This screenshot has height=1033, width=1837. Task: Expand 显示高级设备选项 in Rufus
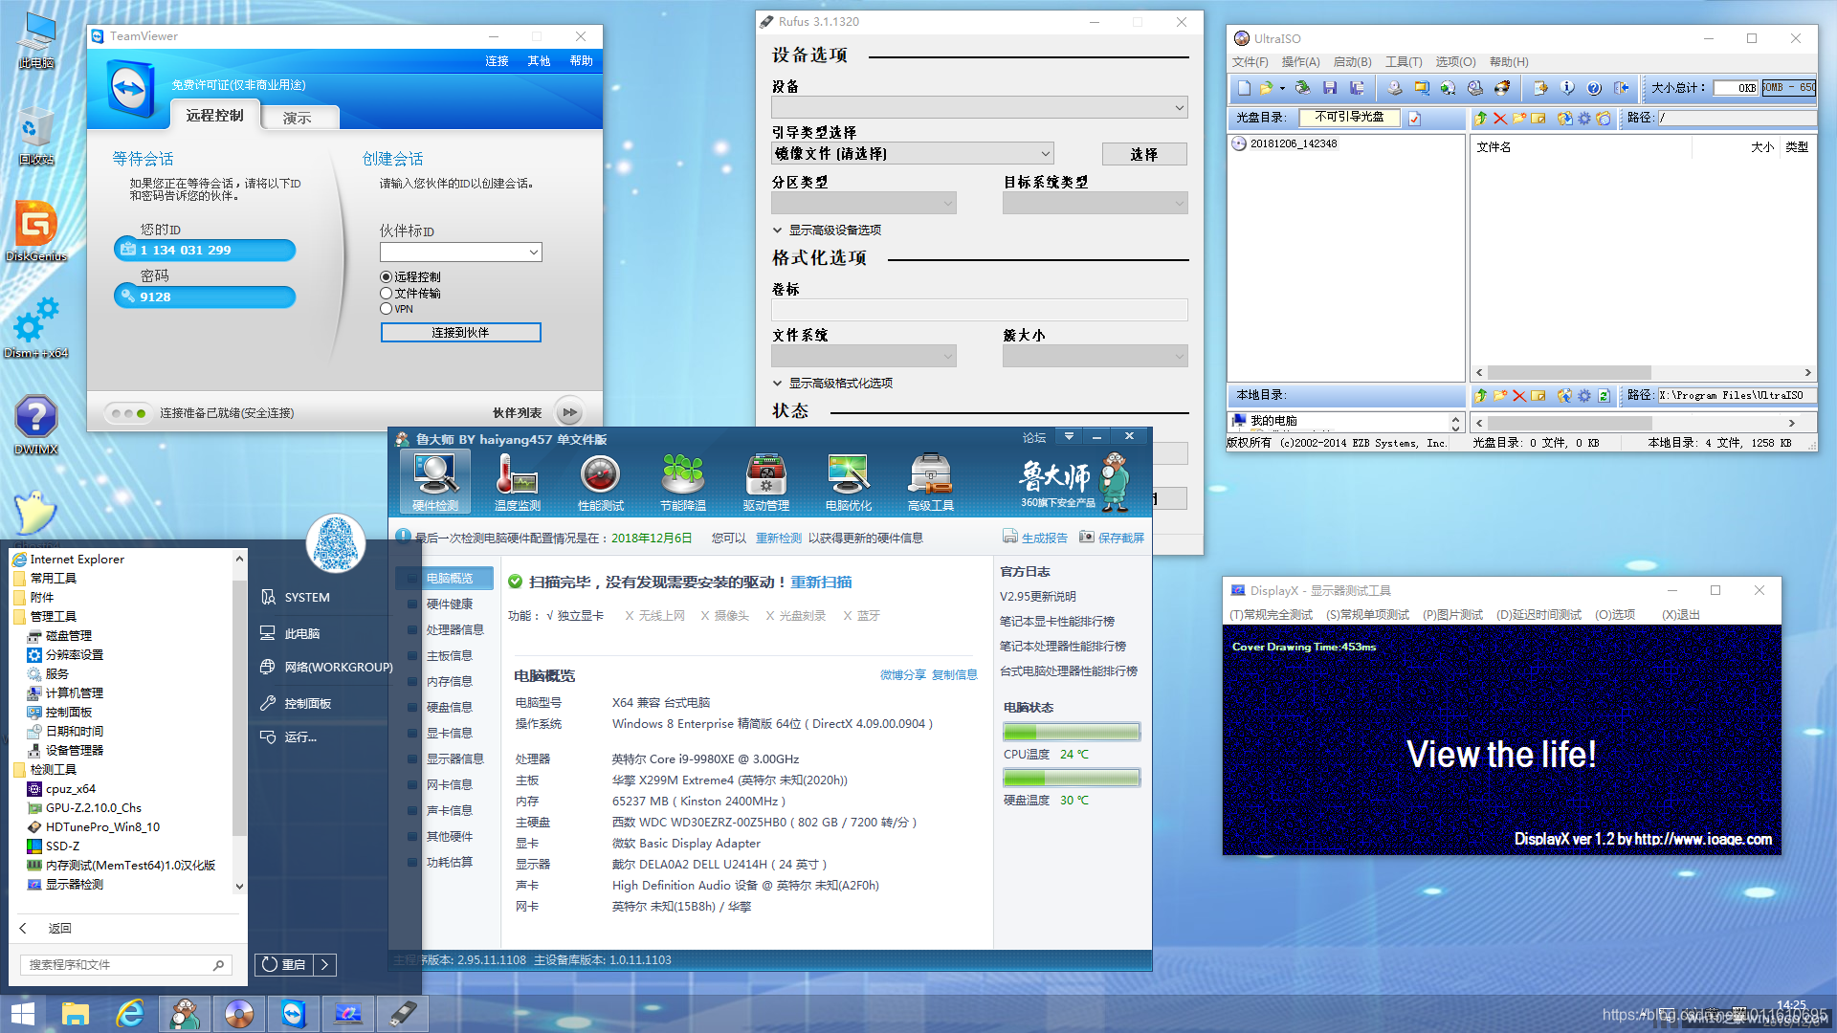point(827,230)
